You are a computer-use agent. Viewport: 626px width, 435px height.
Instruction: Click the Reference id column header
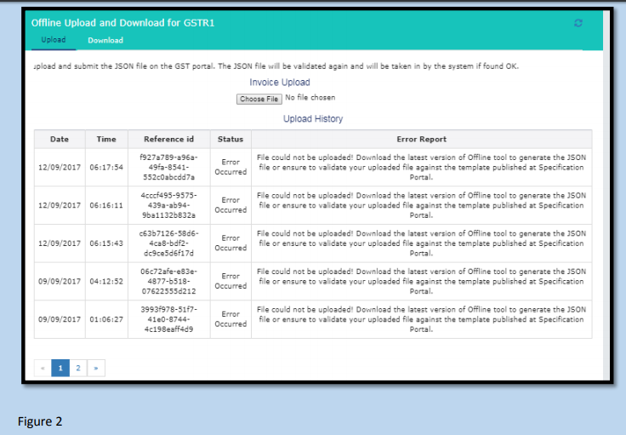[168, 139]
